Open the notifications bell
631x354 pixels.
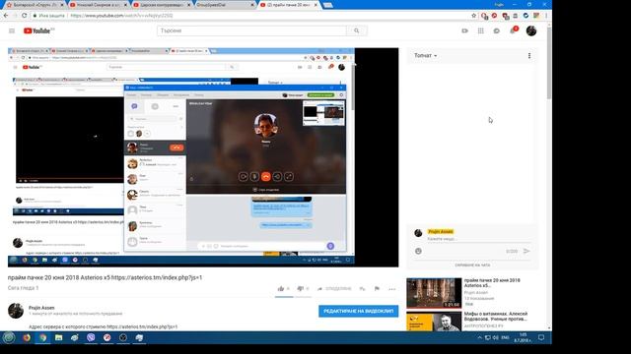[x=513, y=30]
